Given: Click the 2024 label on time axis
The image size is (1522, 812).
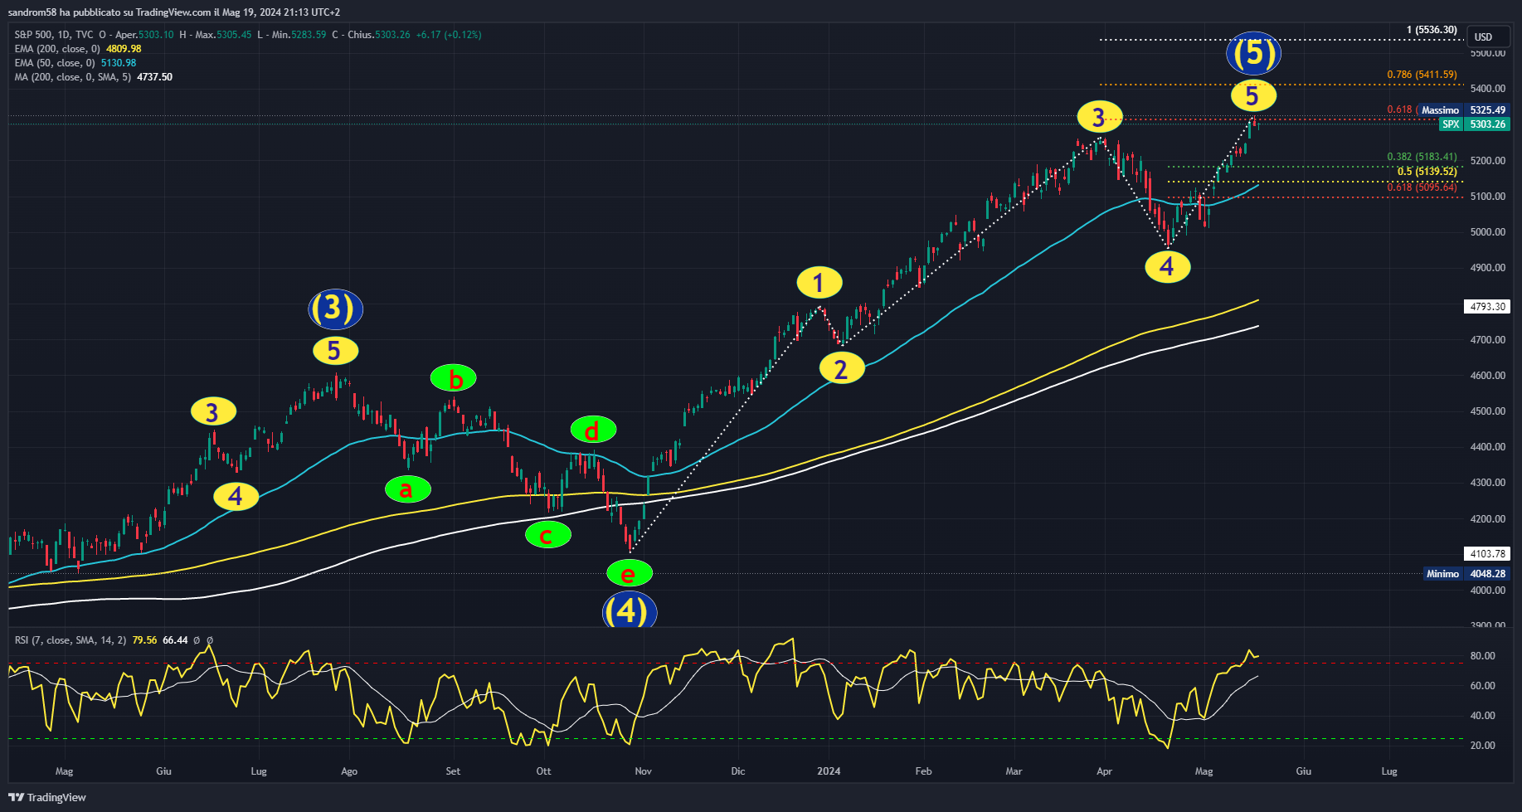Looking at the screenshot, I should click(829, 771).
